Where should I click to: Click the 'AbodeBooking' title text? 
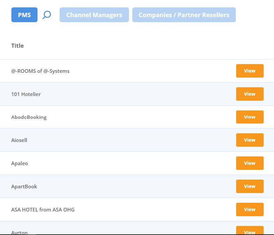(x=29, y=117)
